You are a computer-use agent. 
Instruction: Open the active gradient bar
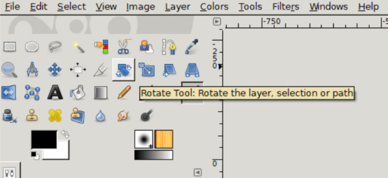point(154,155)
